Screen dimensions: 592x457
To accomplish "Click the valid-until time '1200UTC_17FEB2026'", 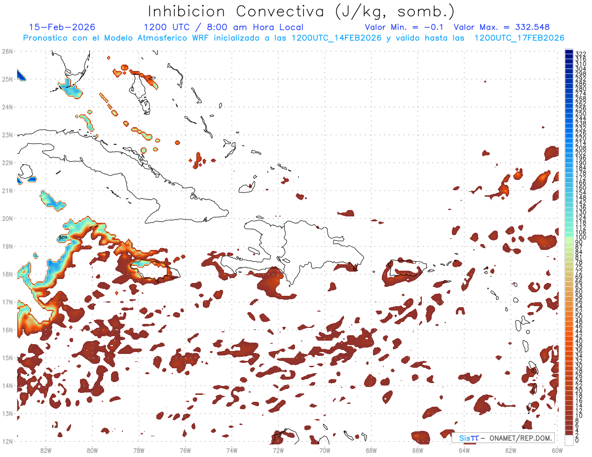I will click(x=519, y=38).
